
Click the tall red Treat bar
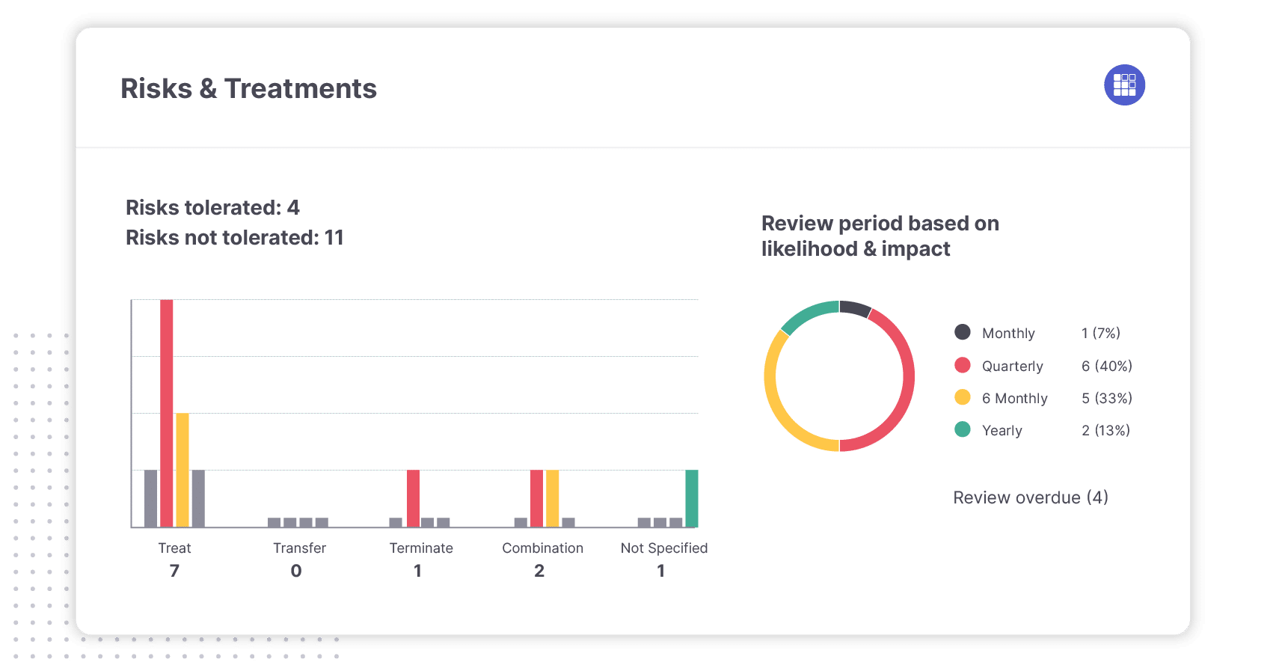167,413
